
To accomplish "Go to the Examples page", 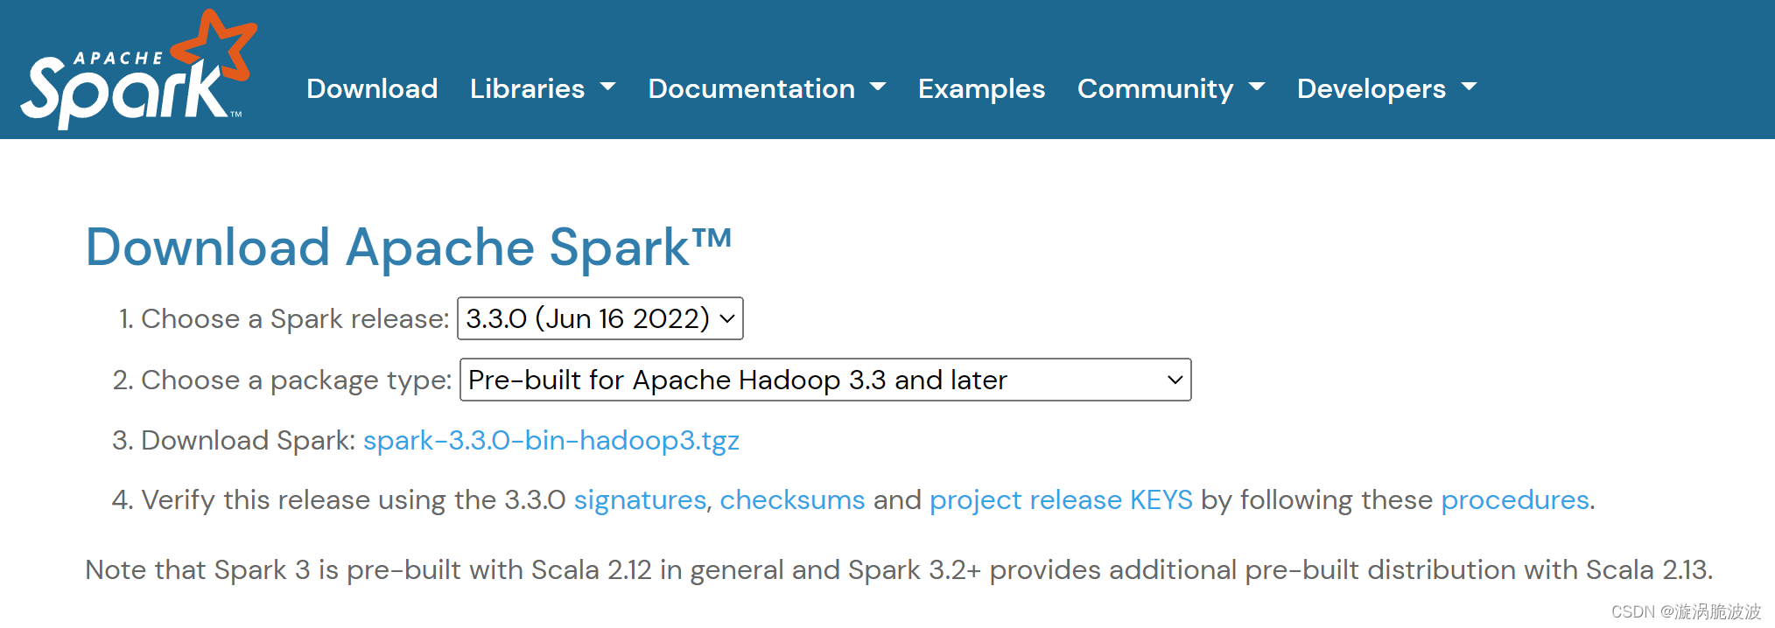I will pos(981,88).
